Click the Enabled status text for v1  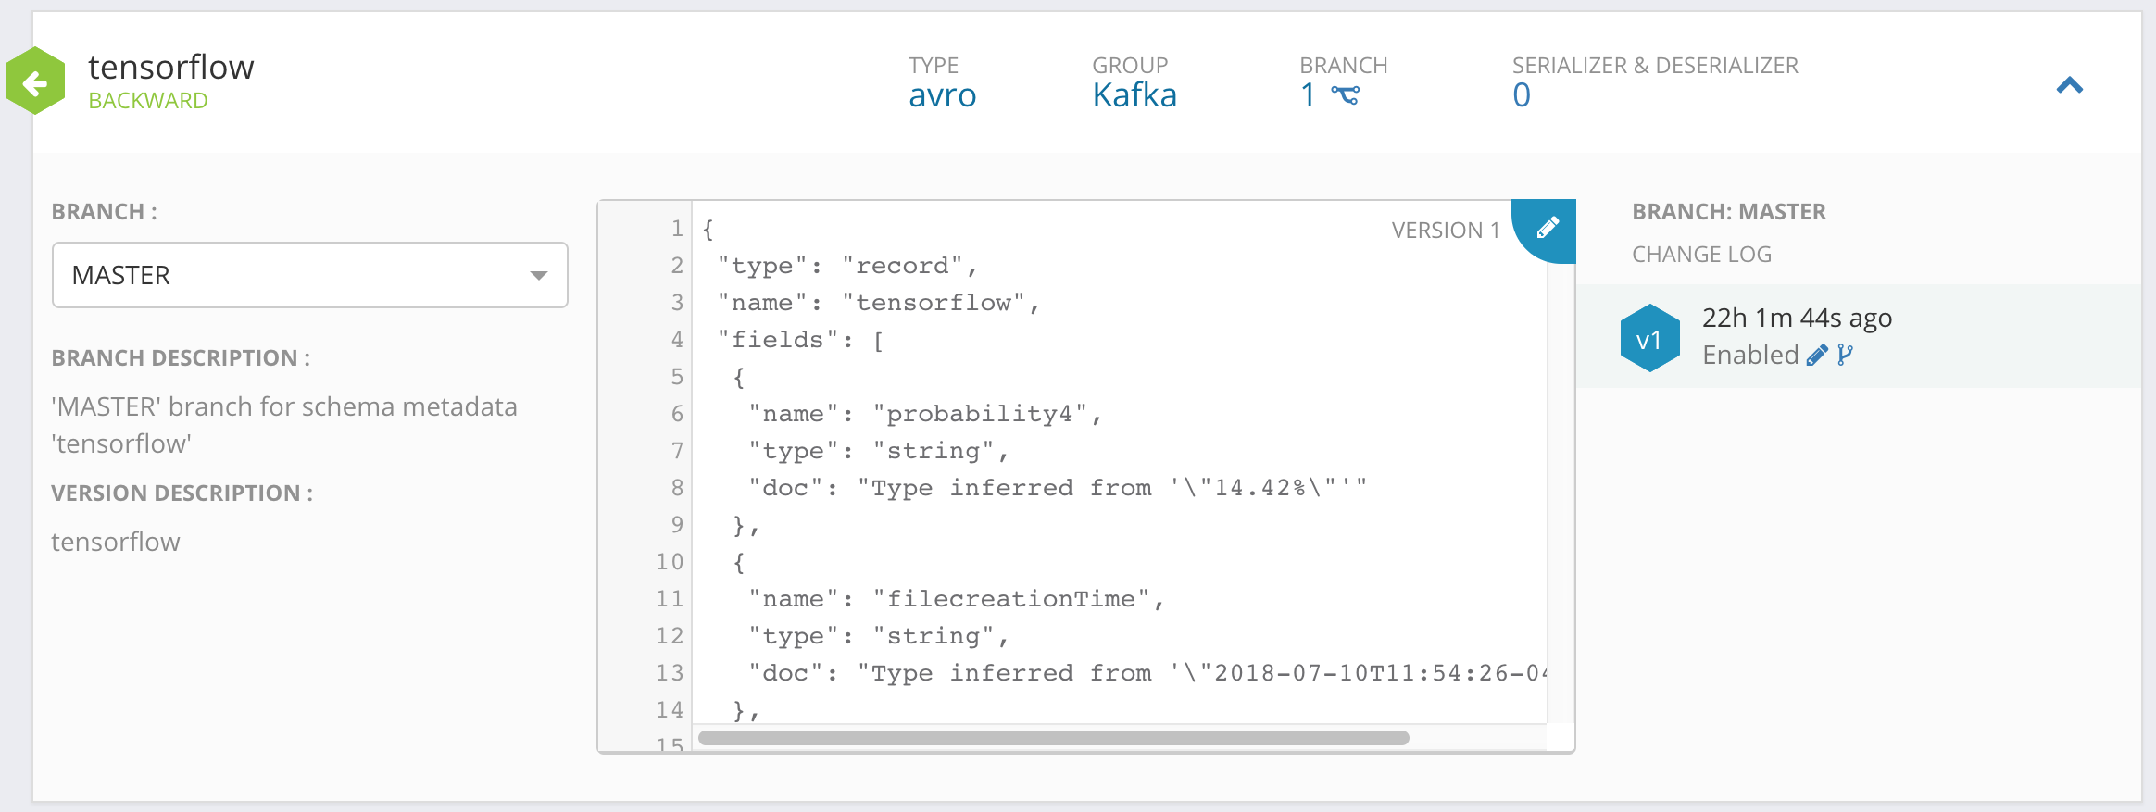(1749, 356)
